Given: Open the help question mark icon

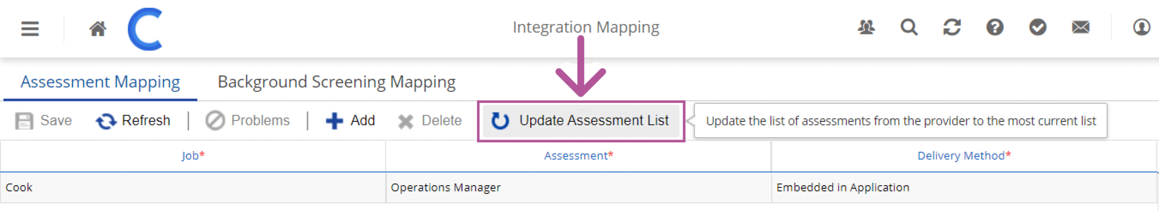Looking at the screenshot, I should 995,28.
